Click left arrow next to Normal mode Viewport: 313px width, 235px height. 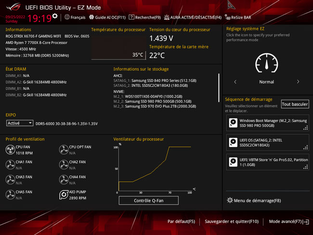[235, 82]
